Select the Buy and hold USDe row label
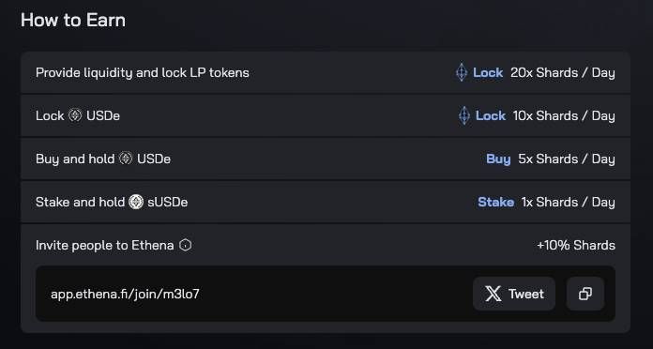Image resolution: width=653 pixels, height=349 pixels. (103, 159)
